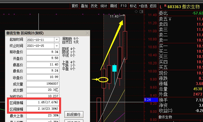Viewport: 203px width, 122px height.
Task: Click the 换手 row in quote panel
Action: [x=181, y=100]
